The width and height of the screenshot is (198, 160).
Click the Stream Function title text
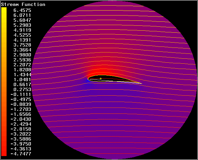point(23,4)
